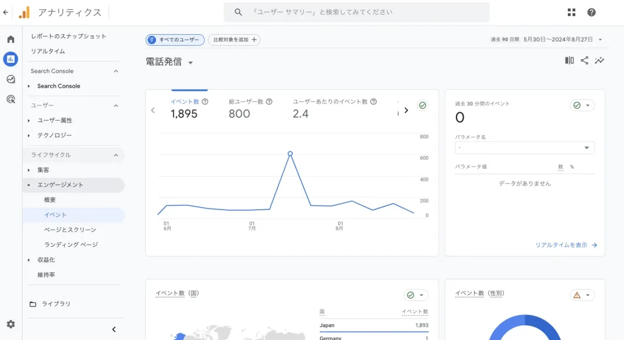
Task: Open warning dropdown on イベント数(性別) card
Action: (582, 295)
